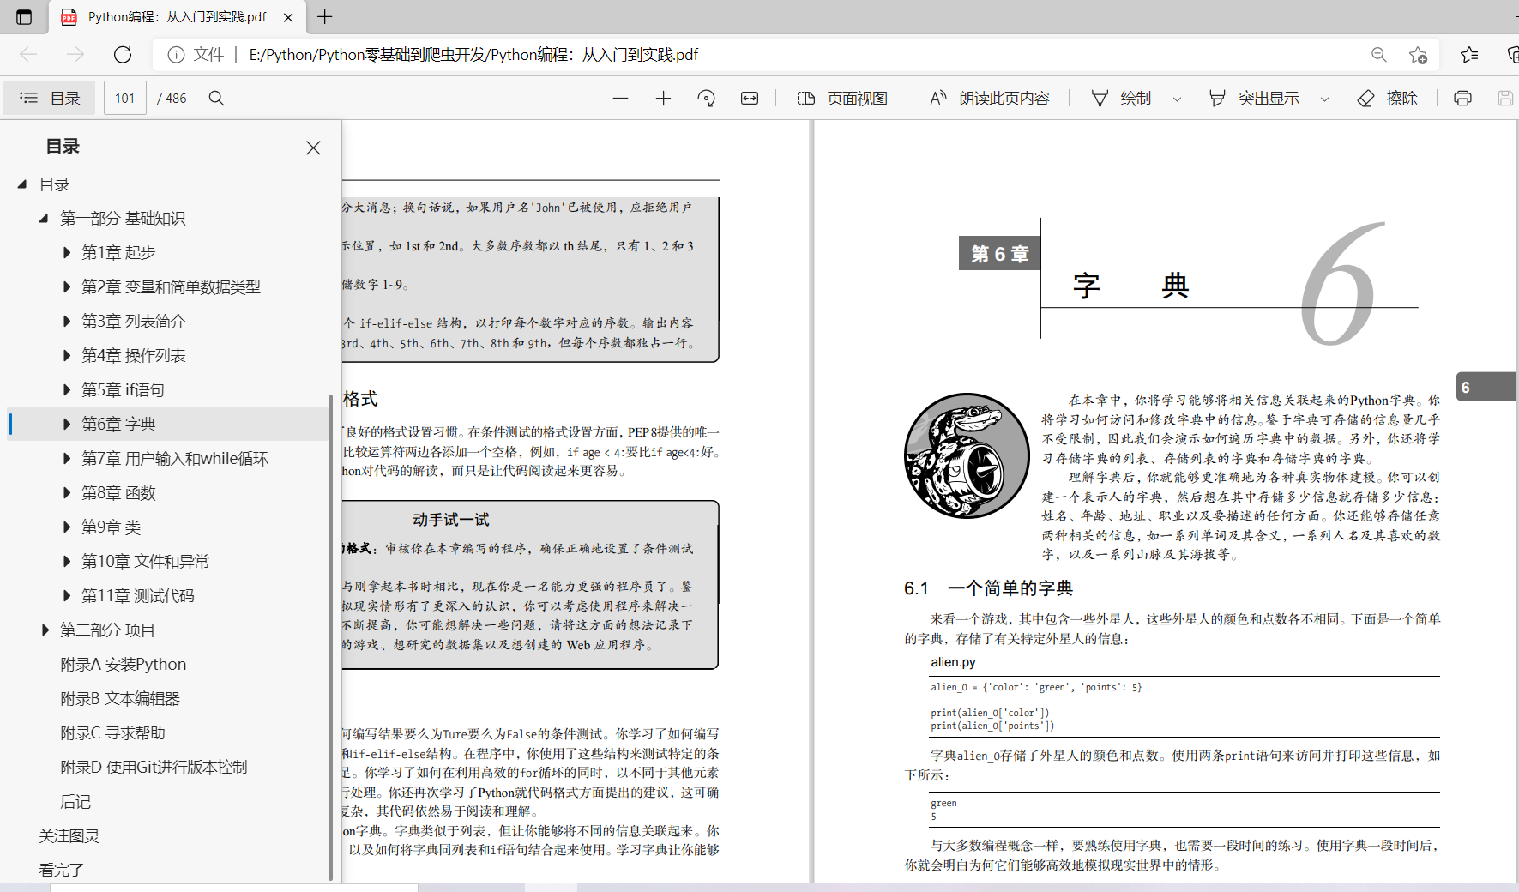1519x892 pixels.
Task: Open 附录A 安装Python entry
Action: [x=123, y=664]
